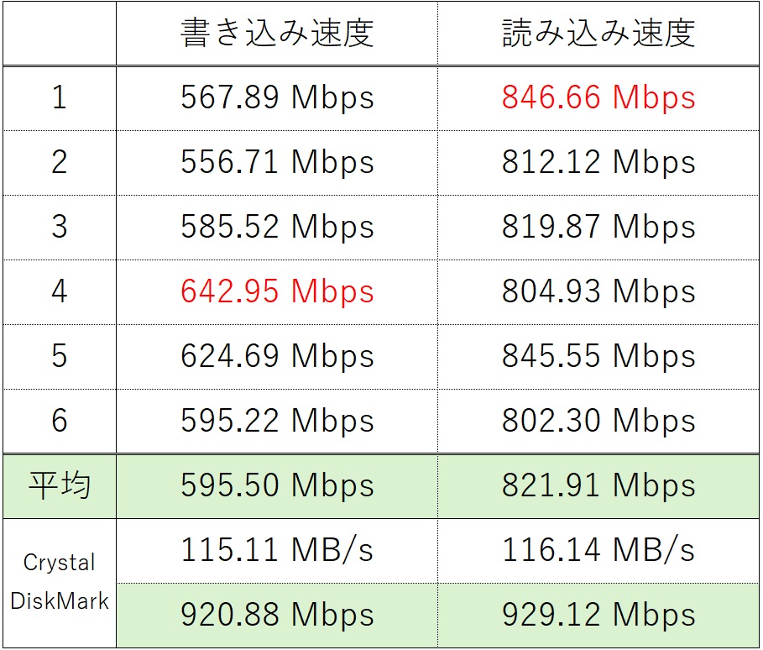Select the 624.69 Mbps cell

[277, 356]
